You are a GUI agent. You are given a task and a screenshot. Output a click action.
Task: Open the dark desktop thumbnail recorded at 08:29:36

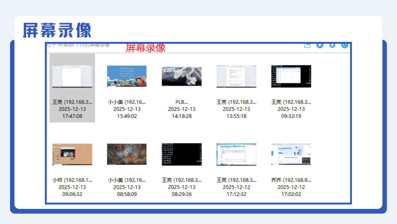click(x=181, y=154)
